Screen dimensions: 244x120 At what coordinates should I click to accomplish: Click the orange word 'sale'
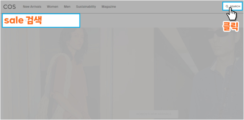click(14, 20)
